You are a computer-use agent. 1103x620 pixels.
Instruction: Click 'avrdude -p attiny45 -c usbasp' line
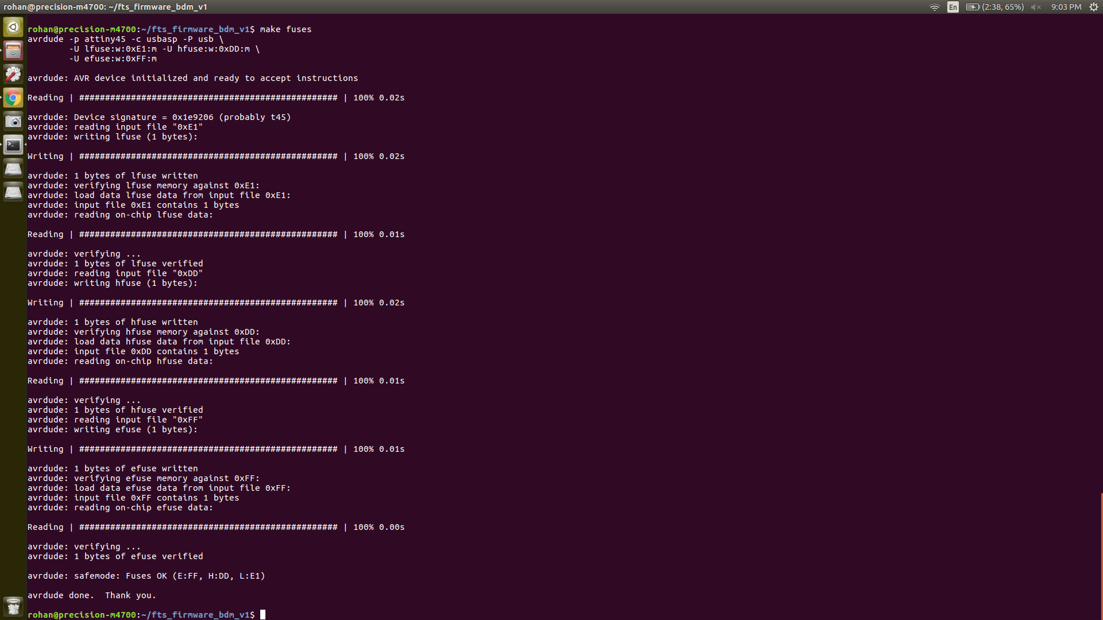(125, 39)
